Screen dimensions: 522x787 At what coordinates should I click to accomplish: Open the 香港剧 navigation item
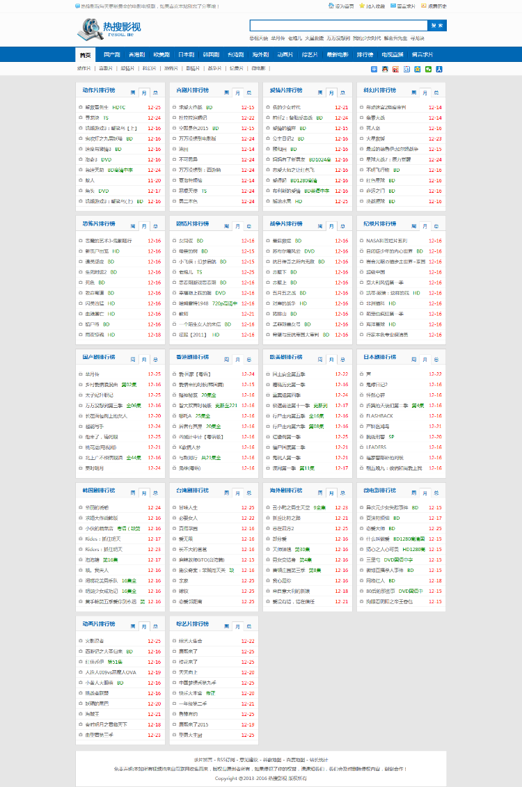pyautogui.click(x=136, y=55)
